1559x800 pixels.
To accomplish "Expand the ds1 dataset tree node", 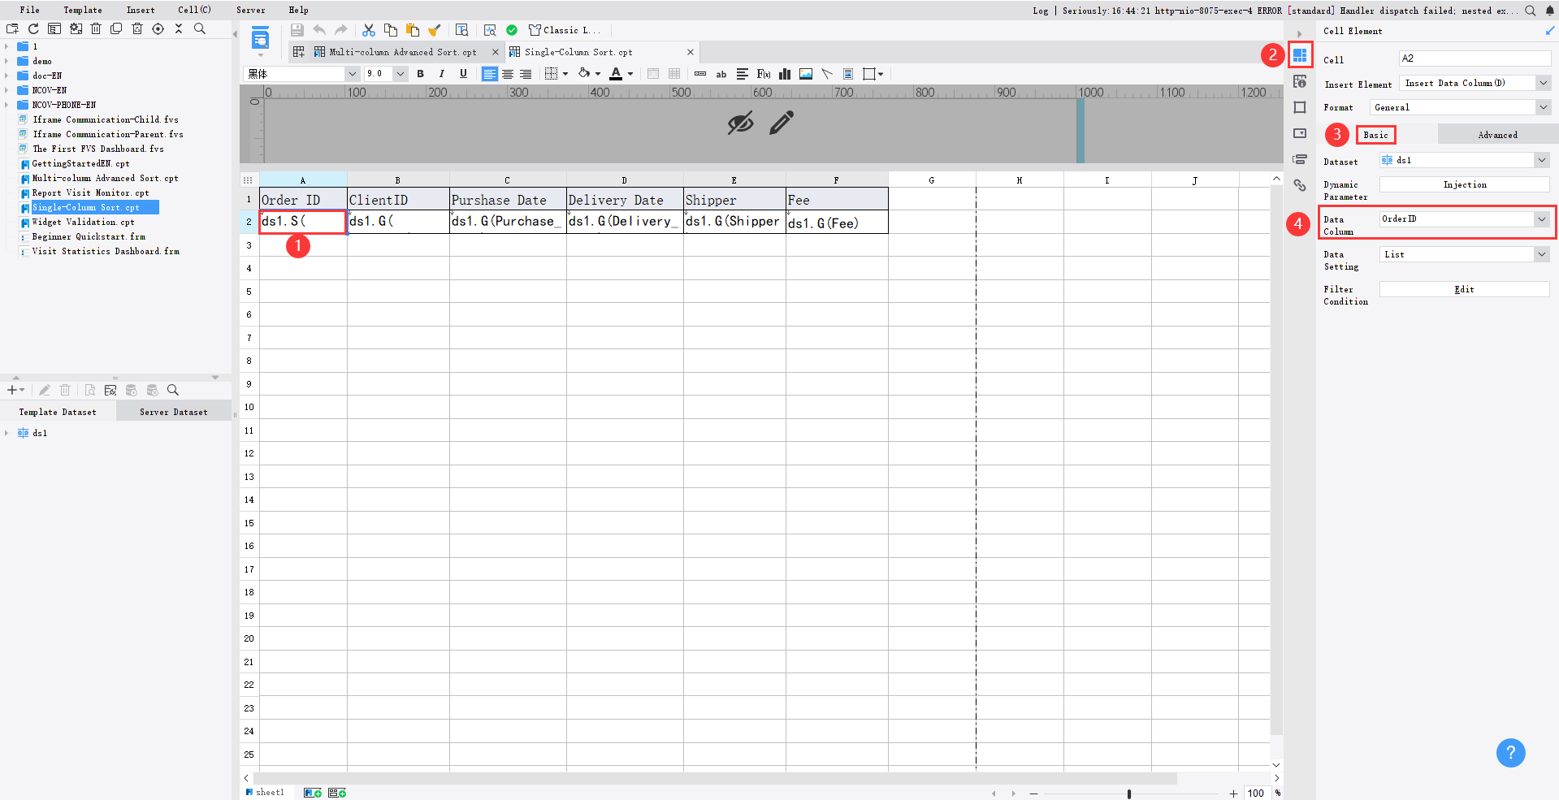I will click(8, 433).
